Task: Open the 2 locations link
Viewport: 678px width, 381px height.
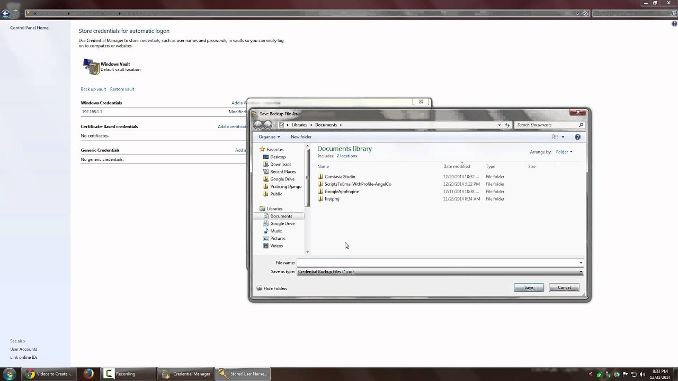Action: coord(347,156)
